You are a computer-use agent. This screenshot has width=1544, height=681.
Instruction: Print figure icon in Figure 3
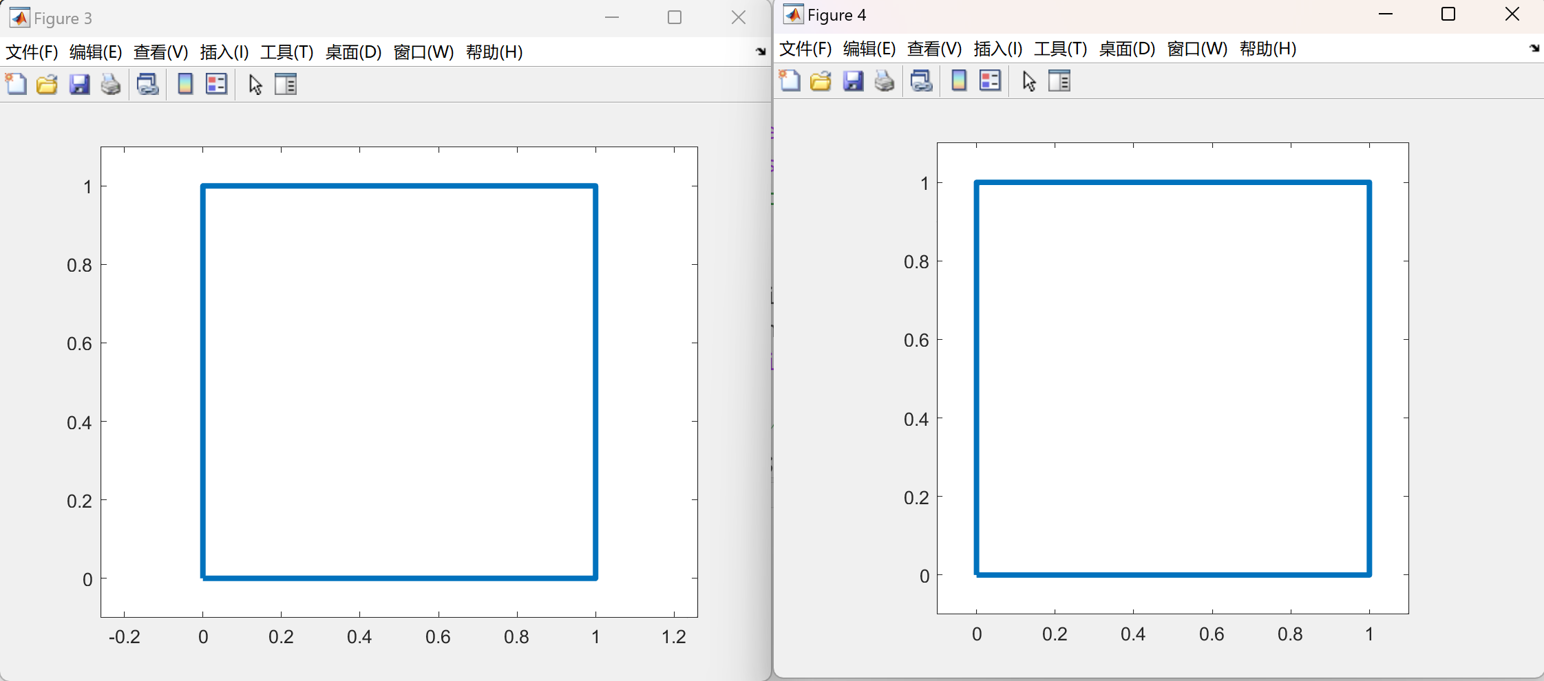(x=111, y=84)
